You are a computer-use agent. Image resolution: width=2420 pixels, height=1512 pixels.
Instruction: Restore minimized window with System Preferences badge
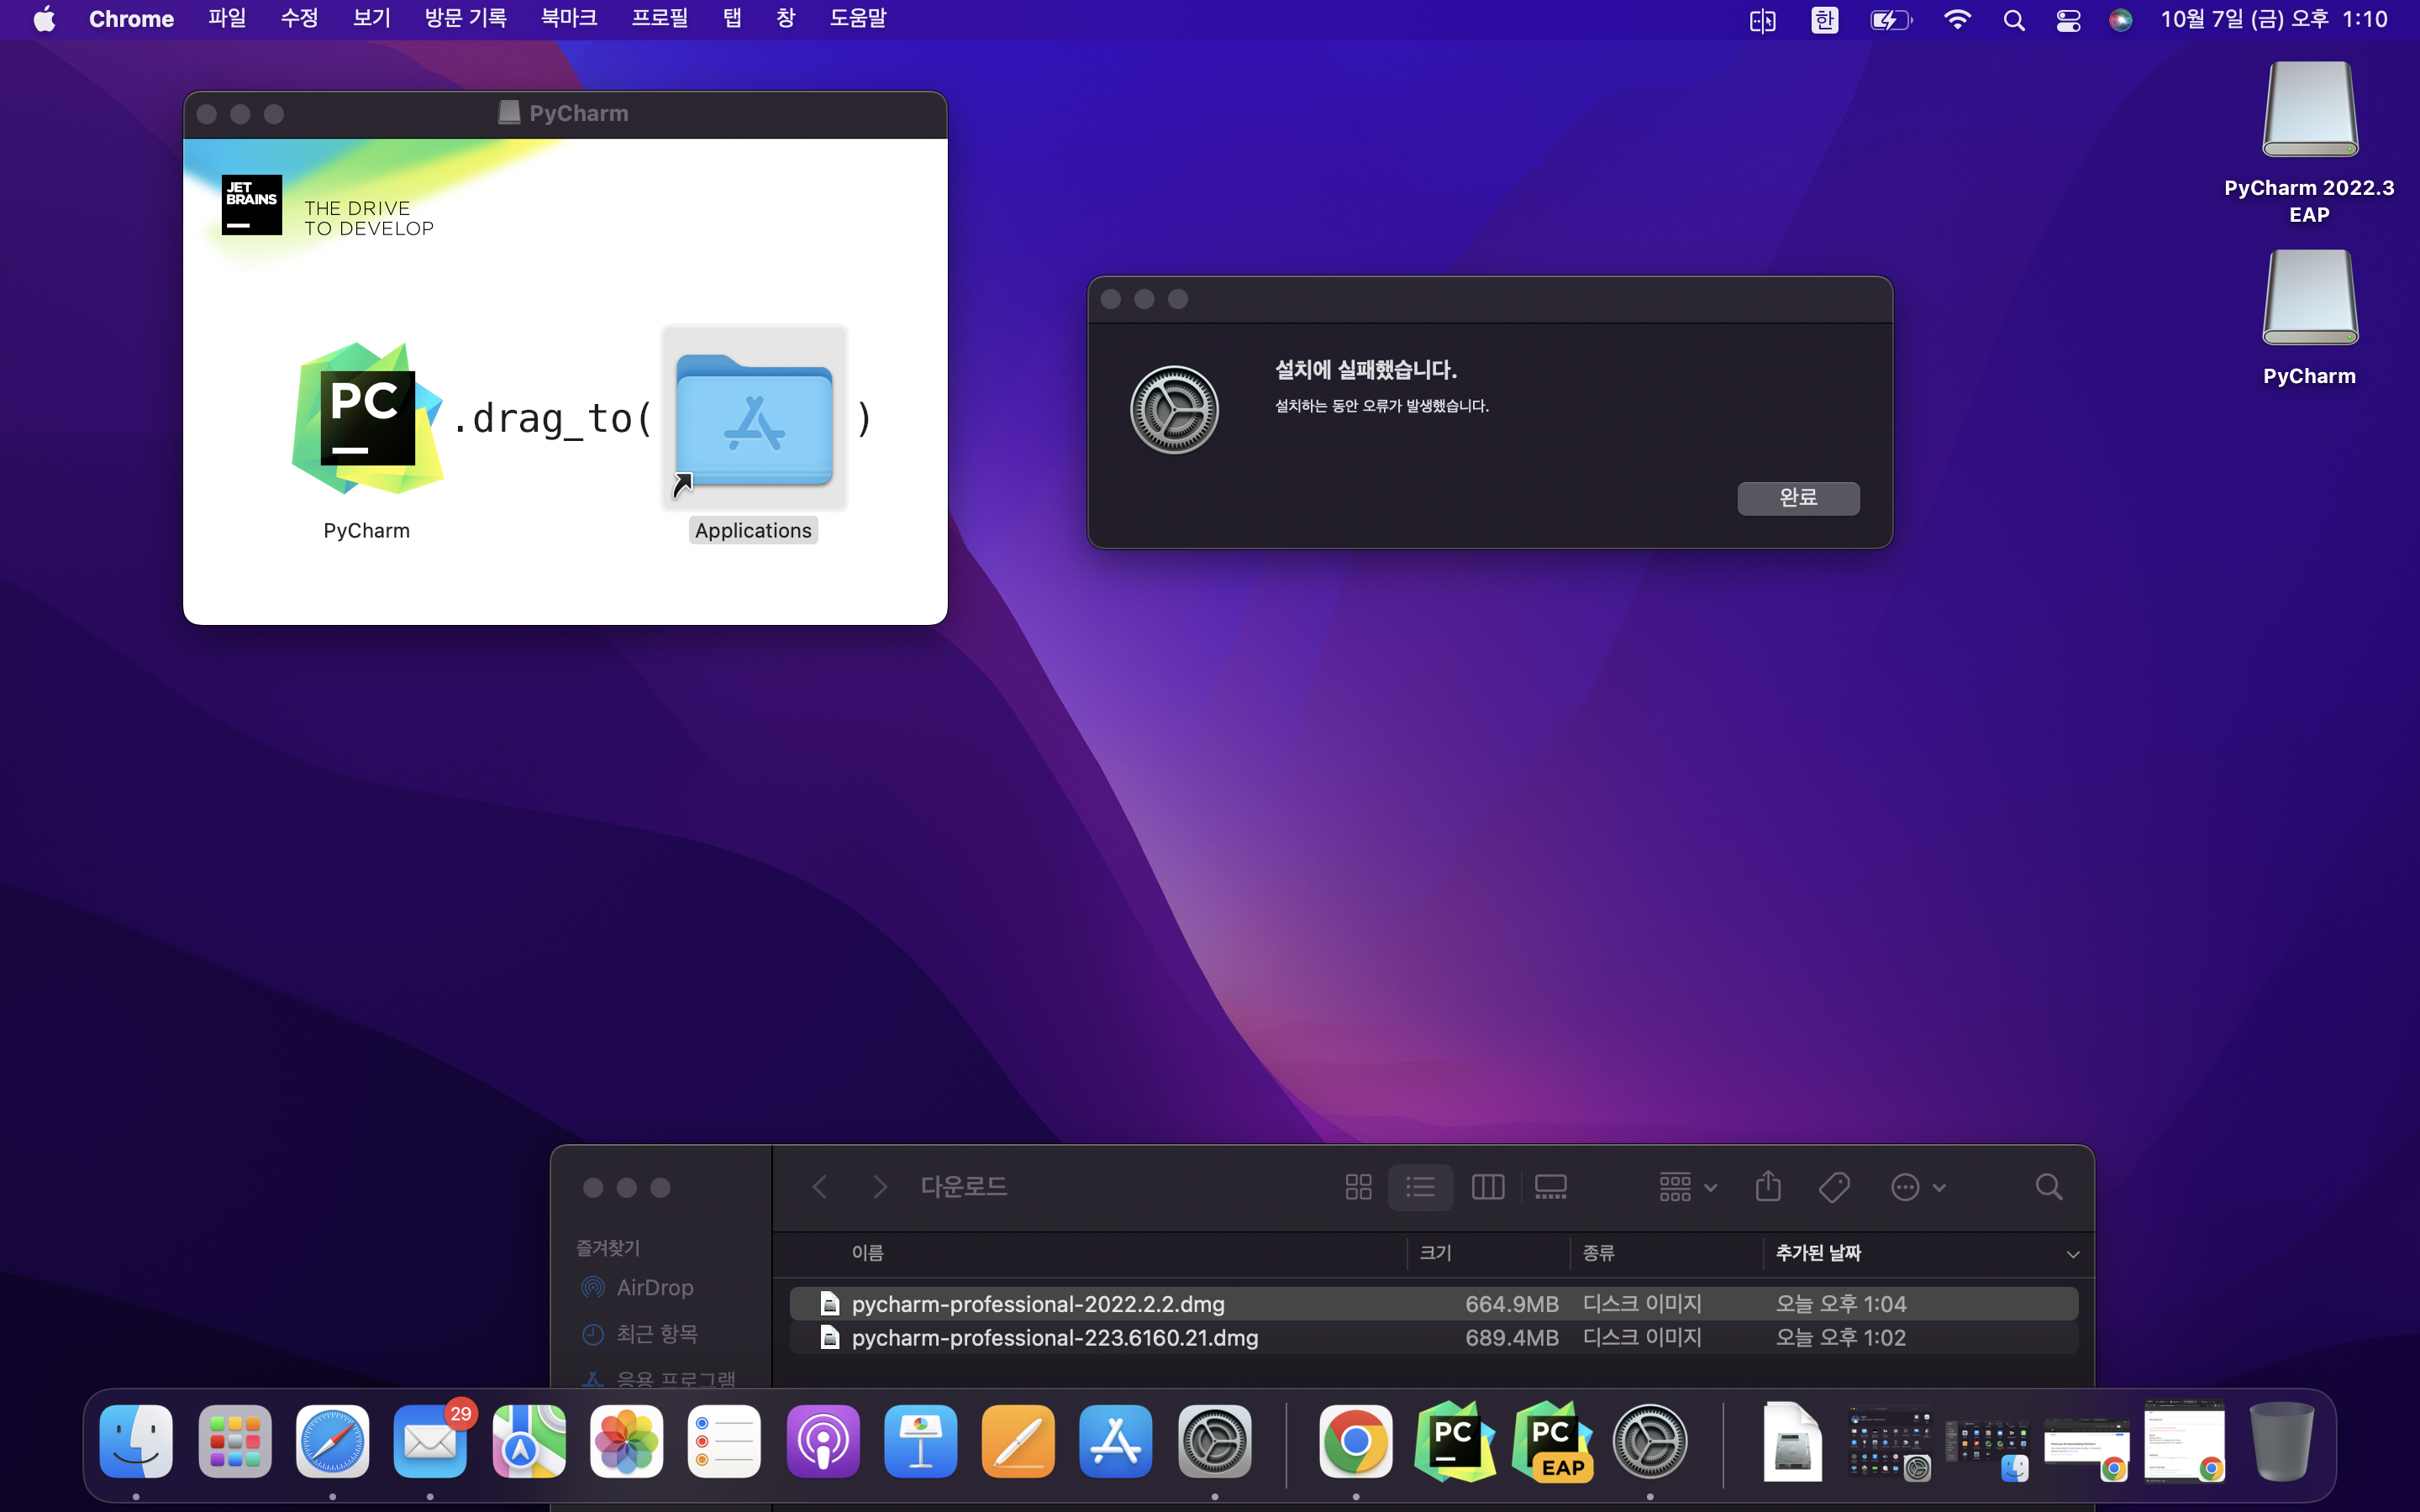(x=1889, y=1441)
